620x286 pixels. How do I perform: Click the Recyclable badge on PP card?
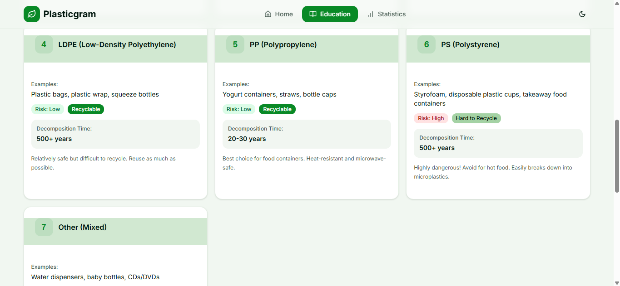click(x=277, y=109)
